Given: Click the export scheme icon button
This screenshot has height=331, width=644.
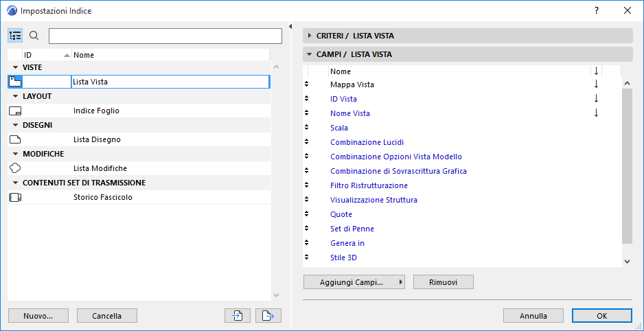Looking at the screenshot, I should (268, 316).
